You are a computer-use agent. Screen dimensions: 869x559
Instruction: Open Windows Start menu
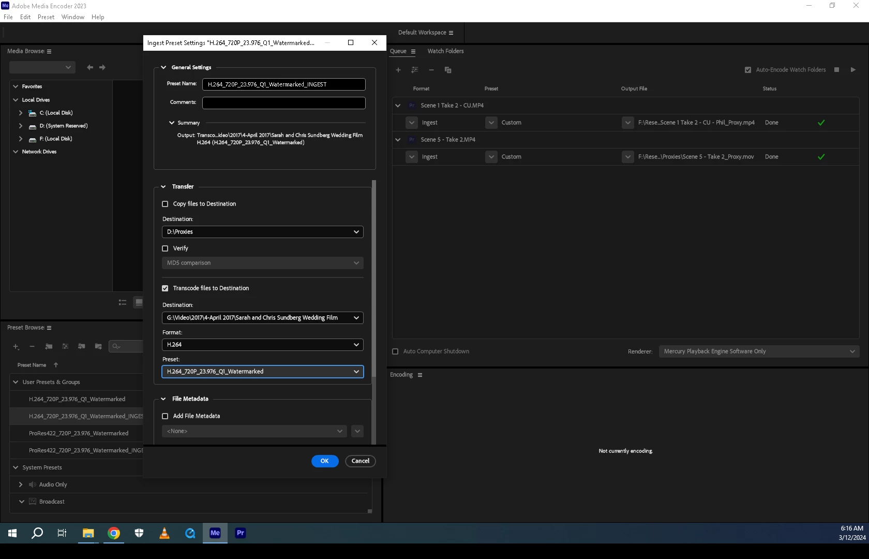tap(12, 533)
